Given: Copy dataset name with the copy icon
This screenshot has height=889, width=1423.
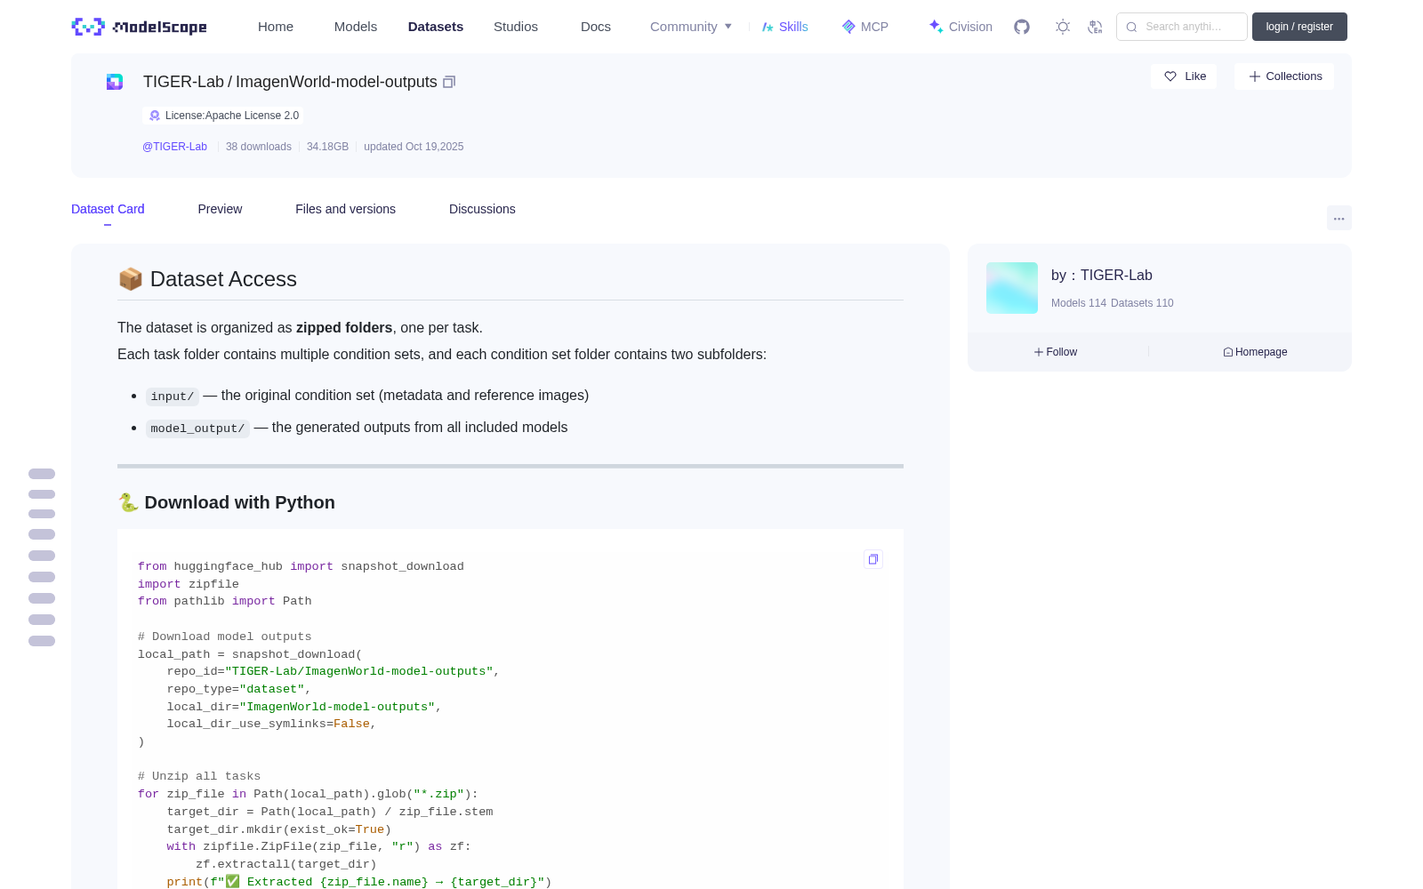Looking at the screenshot, I should [449, 82].
